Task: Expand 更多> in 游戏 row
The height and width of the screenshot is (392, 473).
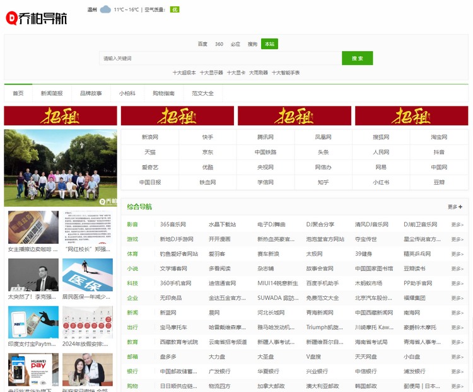Action: point(457,239)
